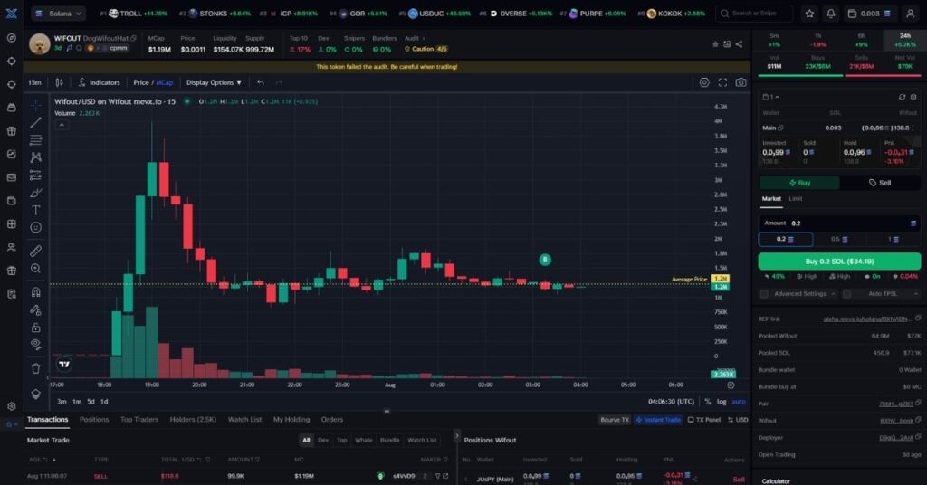Click Buy 0.2 SOL ($34.19) button

click(x=839, y=262)
